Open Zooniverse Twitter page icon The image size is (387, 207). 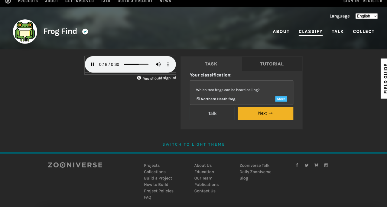(307, 165)
